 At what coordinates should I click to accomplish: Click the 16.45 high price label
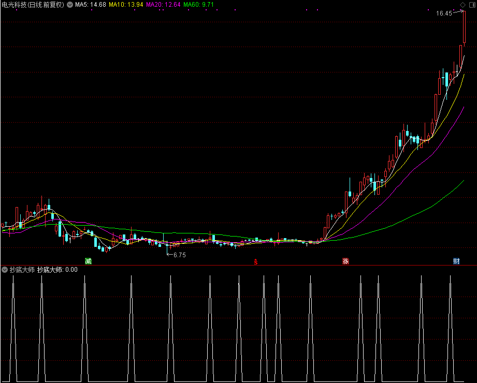[444, 13]
